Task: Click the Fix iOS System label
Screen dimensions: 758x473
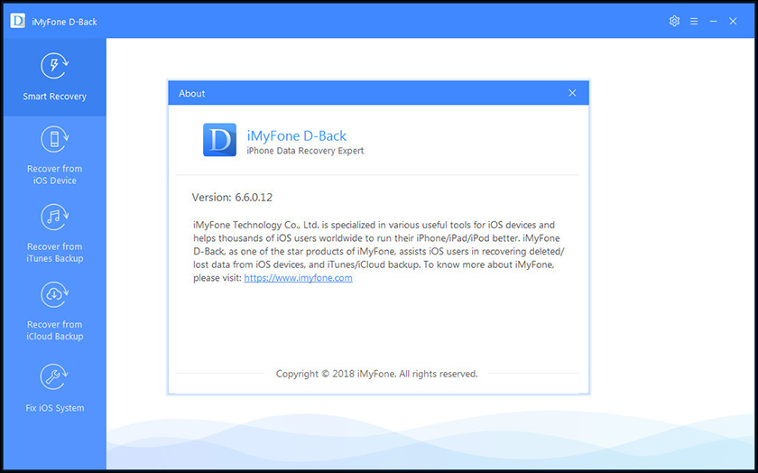Action: coord(55,408)
